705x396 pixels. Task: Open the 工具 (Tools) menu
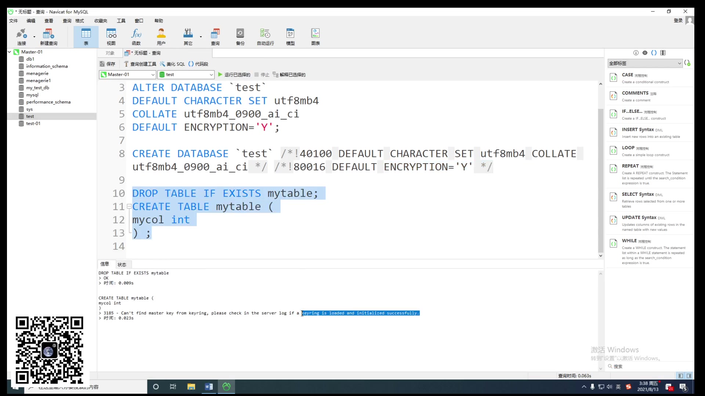[x=121, y=21]
